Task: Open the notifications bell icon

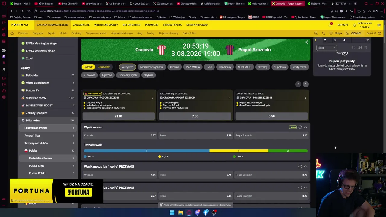Action: point(330,25)
